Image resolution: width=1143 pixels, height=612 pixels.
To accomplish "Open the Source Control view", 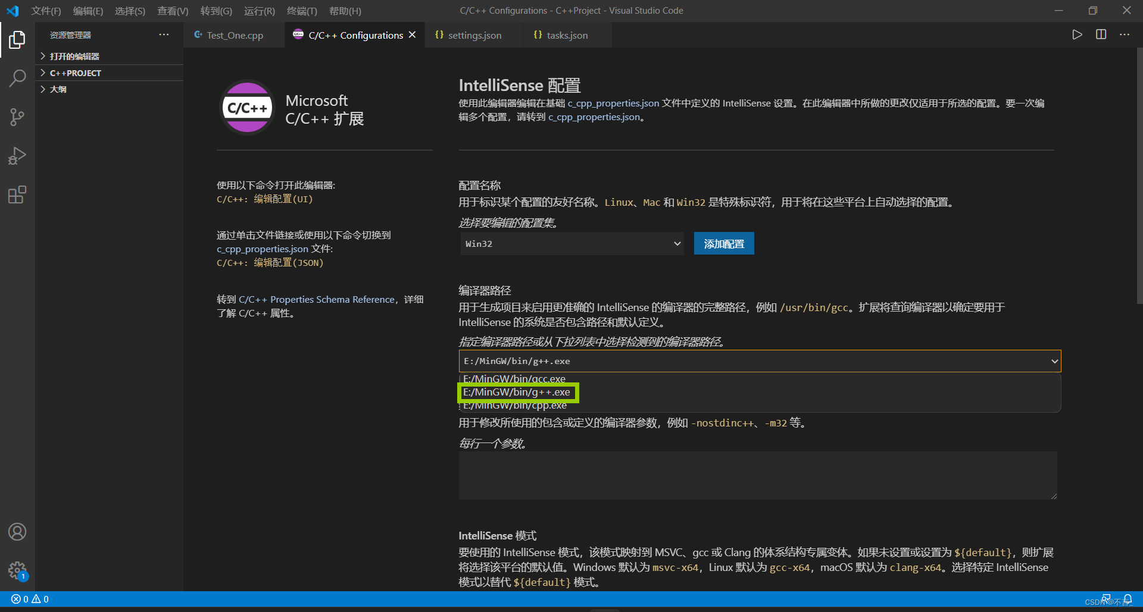I will [x=17, y=117].
